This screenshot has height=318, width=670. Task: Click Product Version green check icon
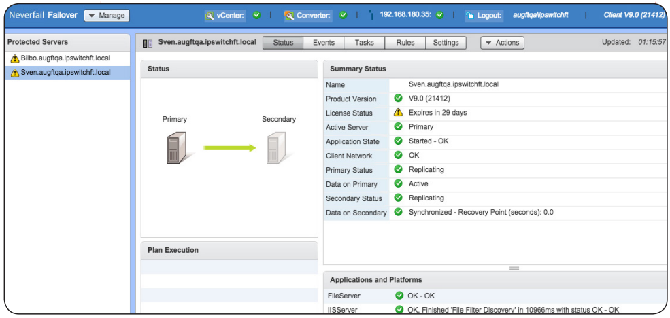(x=398, y=98)
